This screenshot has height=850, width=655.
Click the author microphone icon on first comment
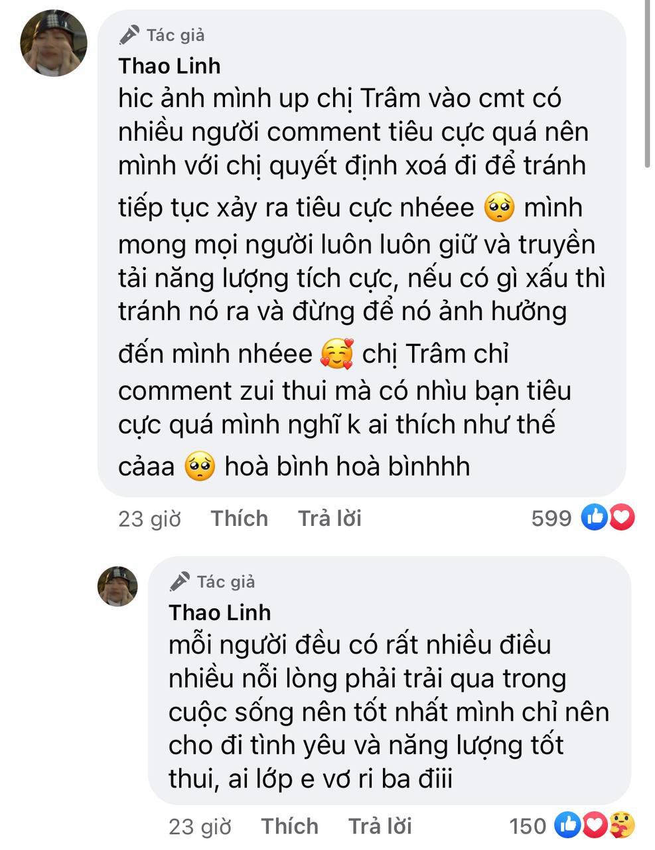(x=129, y=35)
